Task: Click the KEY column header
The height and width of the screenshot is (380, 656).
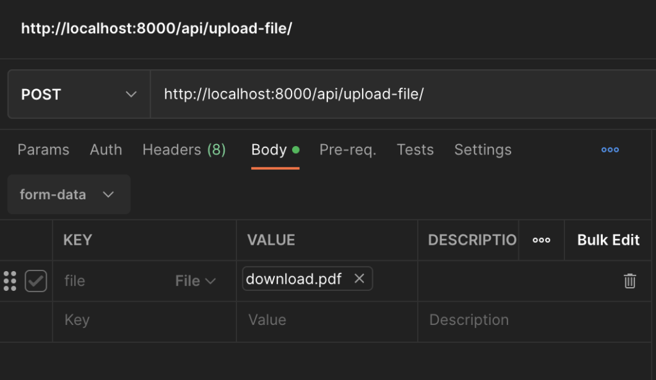Action: [x=78, y=240]
